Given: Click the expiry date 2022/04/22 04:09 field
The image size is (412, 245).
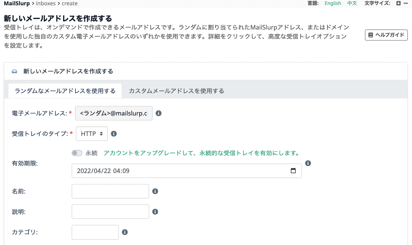Looking at the screenshot, I should (187, 171).
